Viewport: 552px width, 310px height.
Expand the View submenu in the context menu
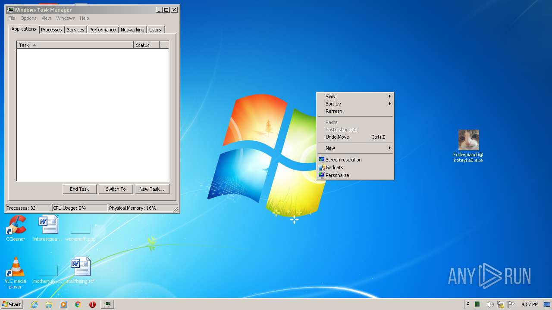coord(355,96)
